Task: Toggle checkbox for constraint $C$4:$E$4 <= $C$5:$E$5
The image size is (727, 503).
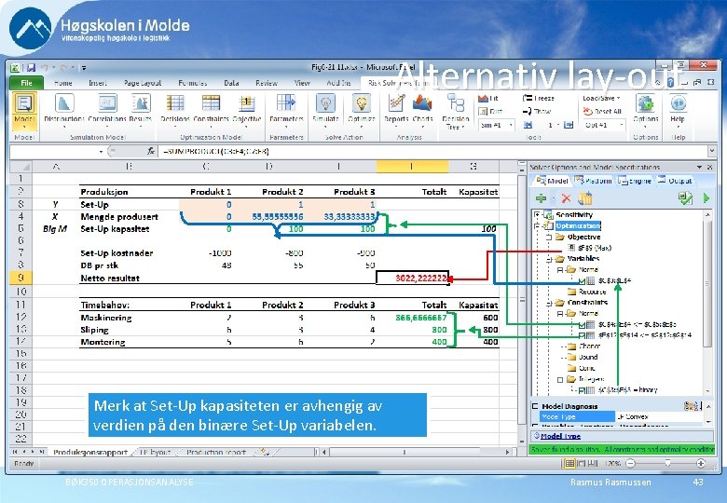Action: tap(583, 325)
